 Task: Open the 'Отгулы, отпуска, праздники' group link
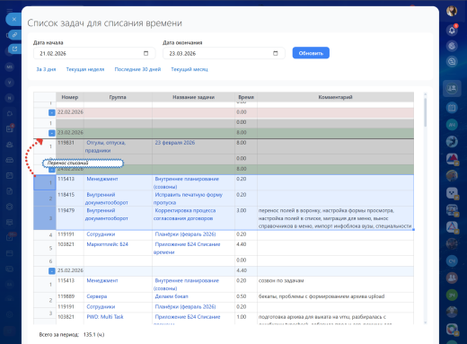coord(105,146)
